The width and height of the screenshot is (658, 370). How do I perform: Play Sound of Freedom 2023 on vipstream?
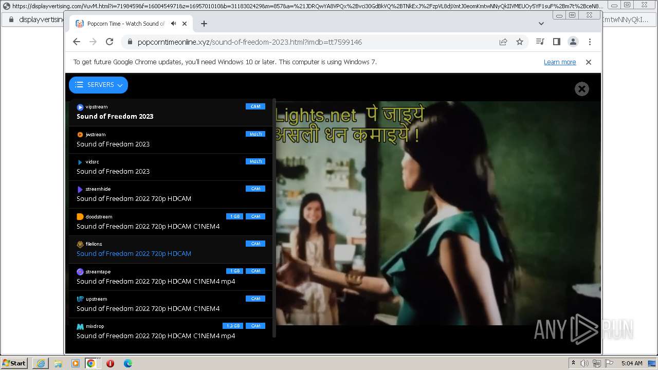coord(115,116)
